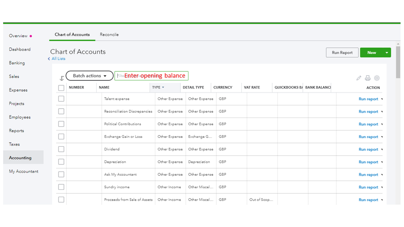Check the Sundry income row checkbox
The width and height of the screenshot is (404, 227).
pyautogui.click(x=61, y=187)
